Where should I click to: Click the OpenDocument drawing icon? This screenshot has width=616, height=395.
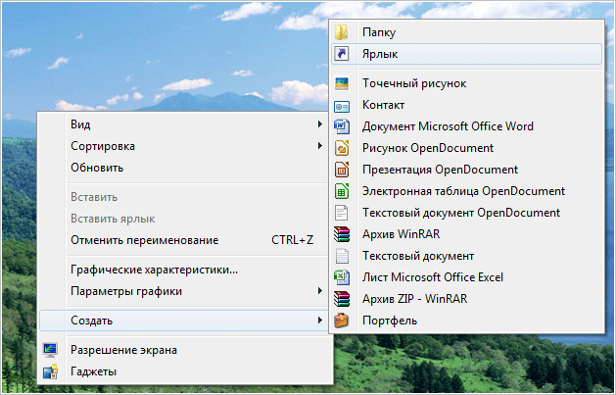coord(342,148)
